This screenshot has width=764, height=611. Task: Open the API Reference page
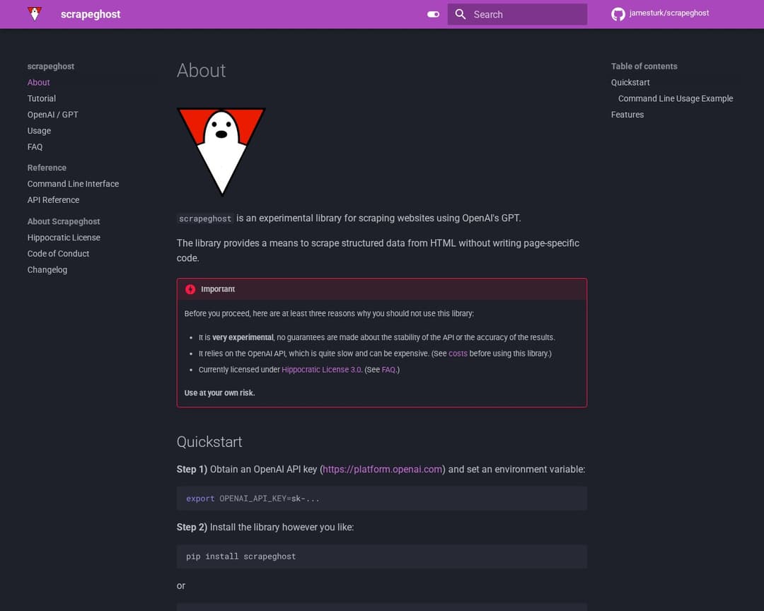click(53, 199)
